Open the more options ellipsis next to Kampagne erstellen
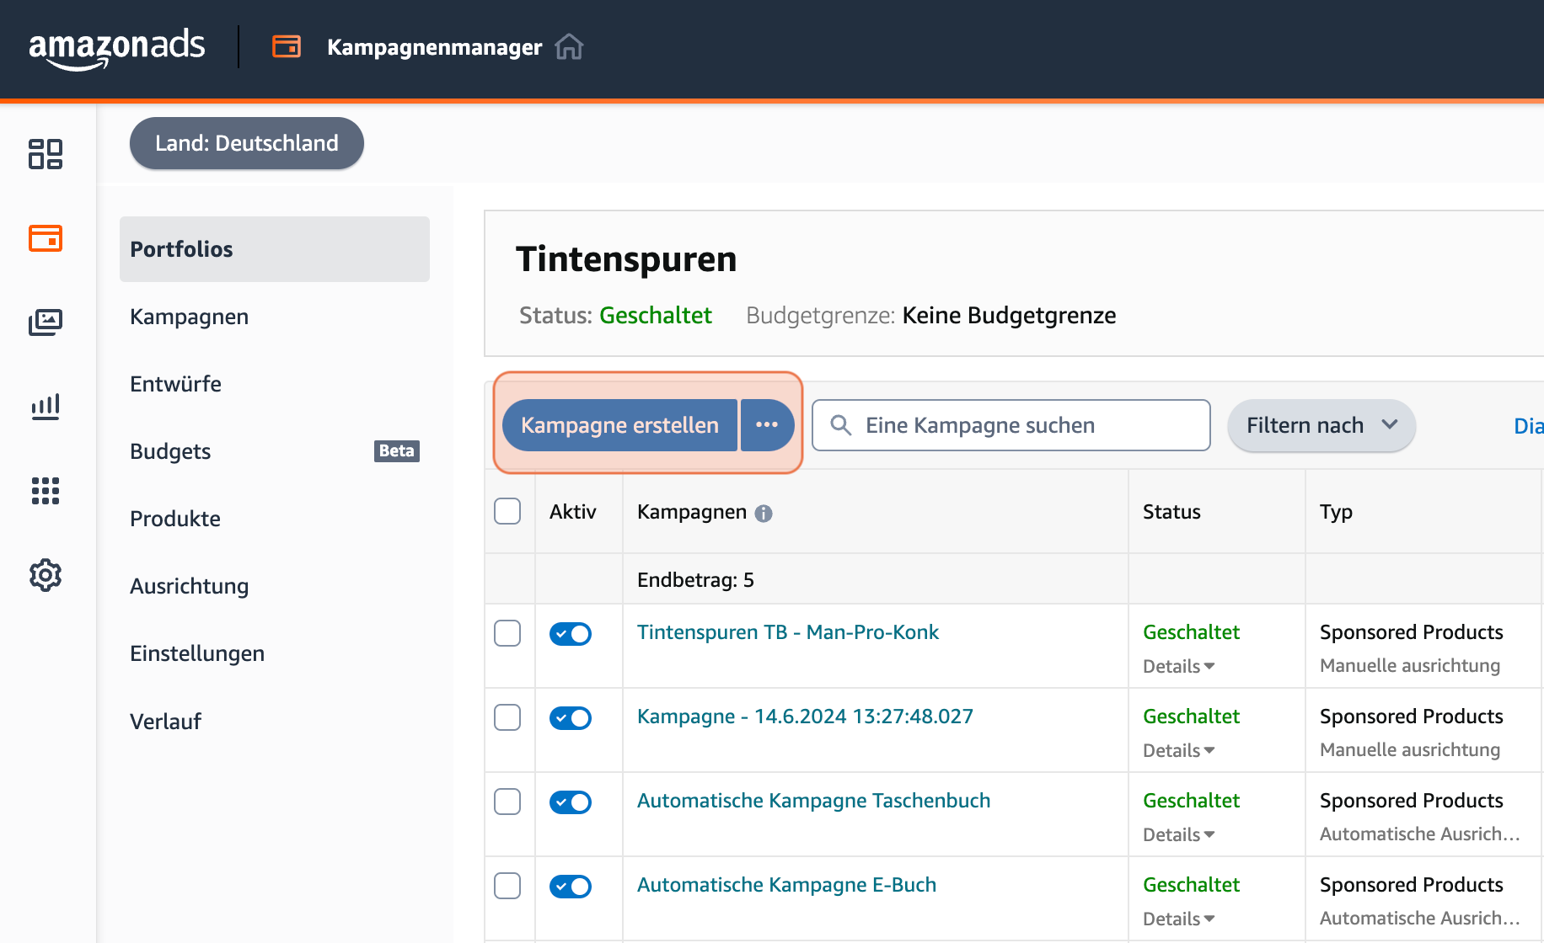The width and height of the screenshot is (1544, 943). (767, 425)
